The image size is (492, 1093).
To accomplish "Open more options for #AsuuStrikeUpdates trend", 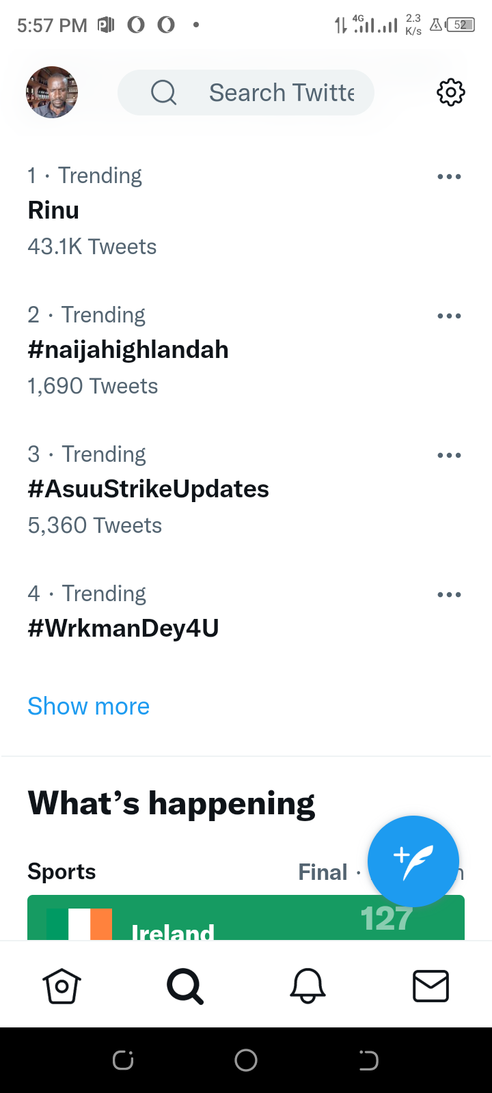I will click(x=449, y=456).
